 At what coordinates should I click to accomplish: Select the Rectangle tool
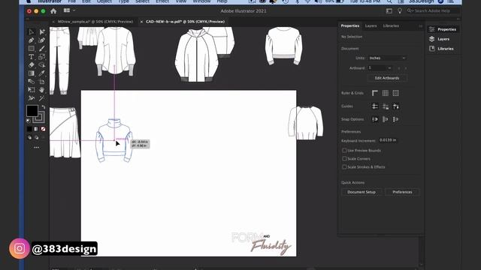click(x=32, y=48)
